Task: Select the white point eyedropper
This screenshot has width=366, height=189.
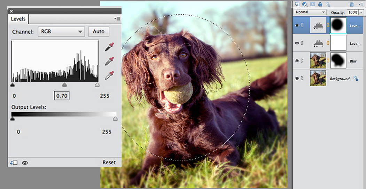Action: [109, 75]
